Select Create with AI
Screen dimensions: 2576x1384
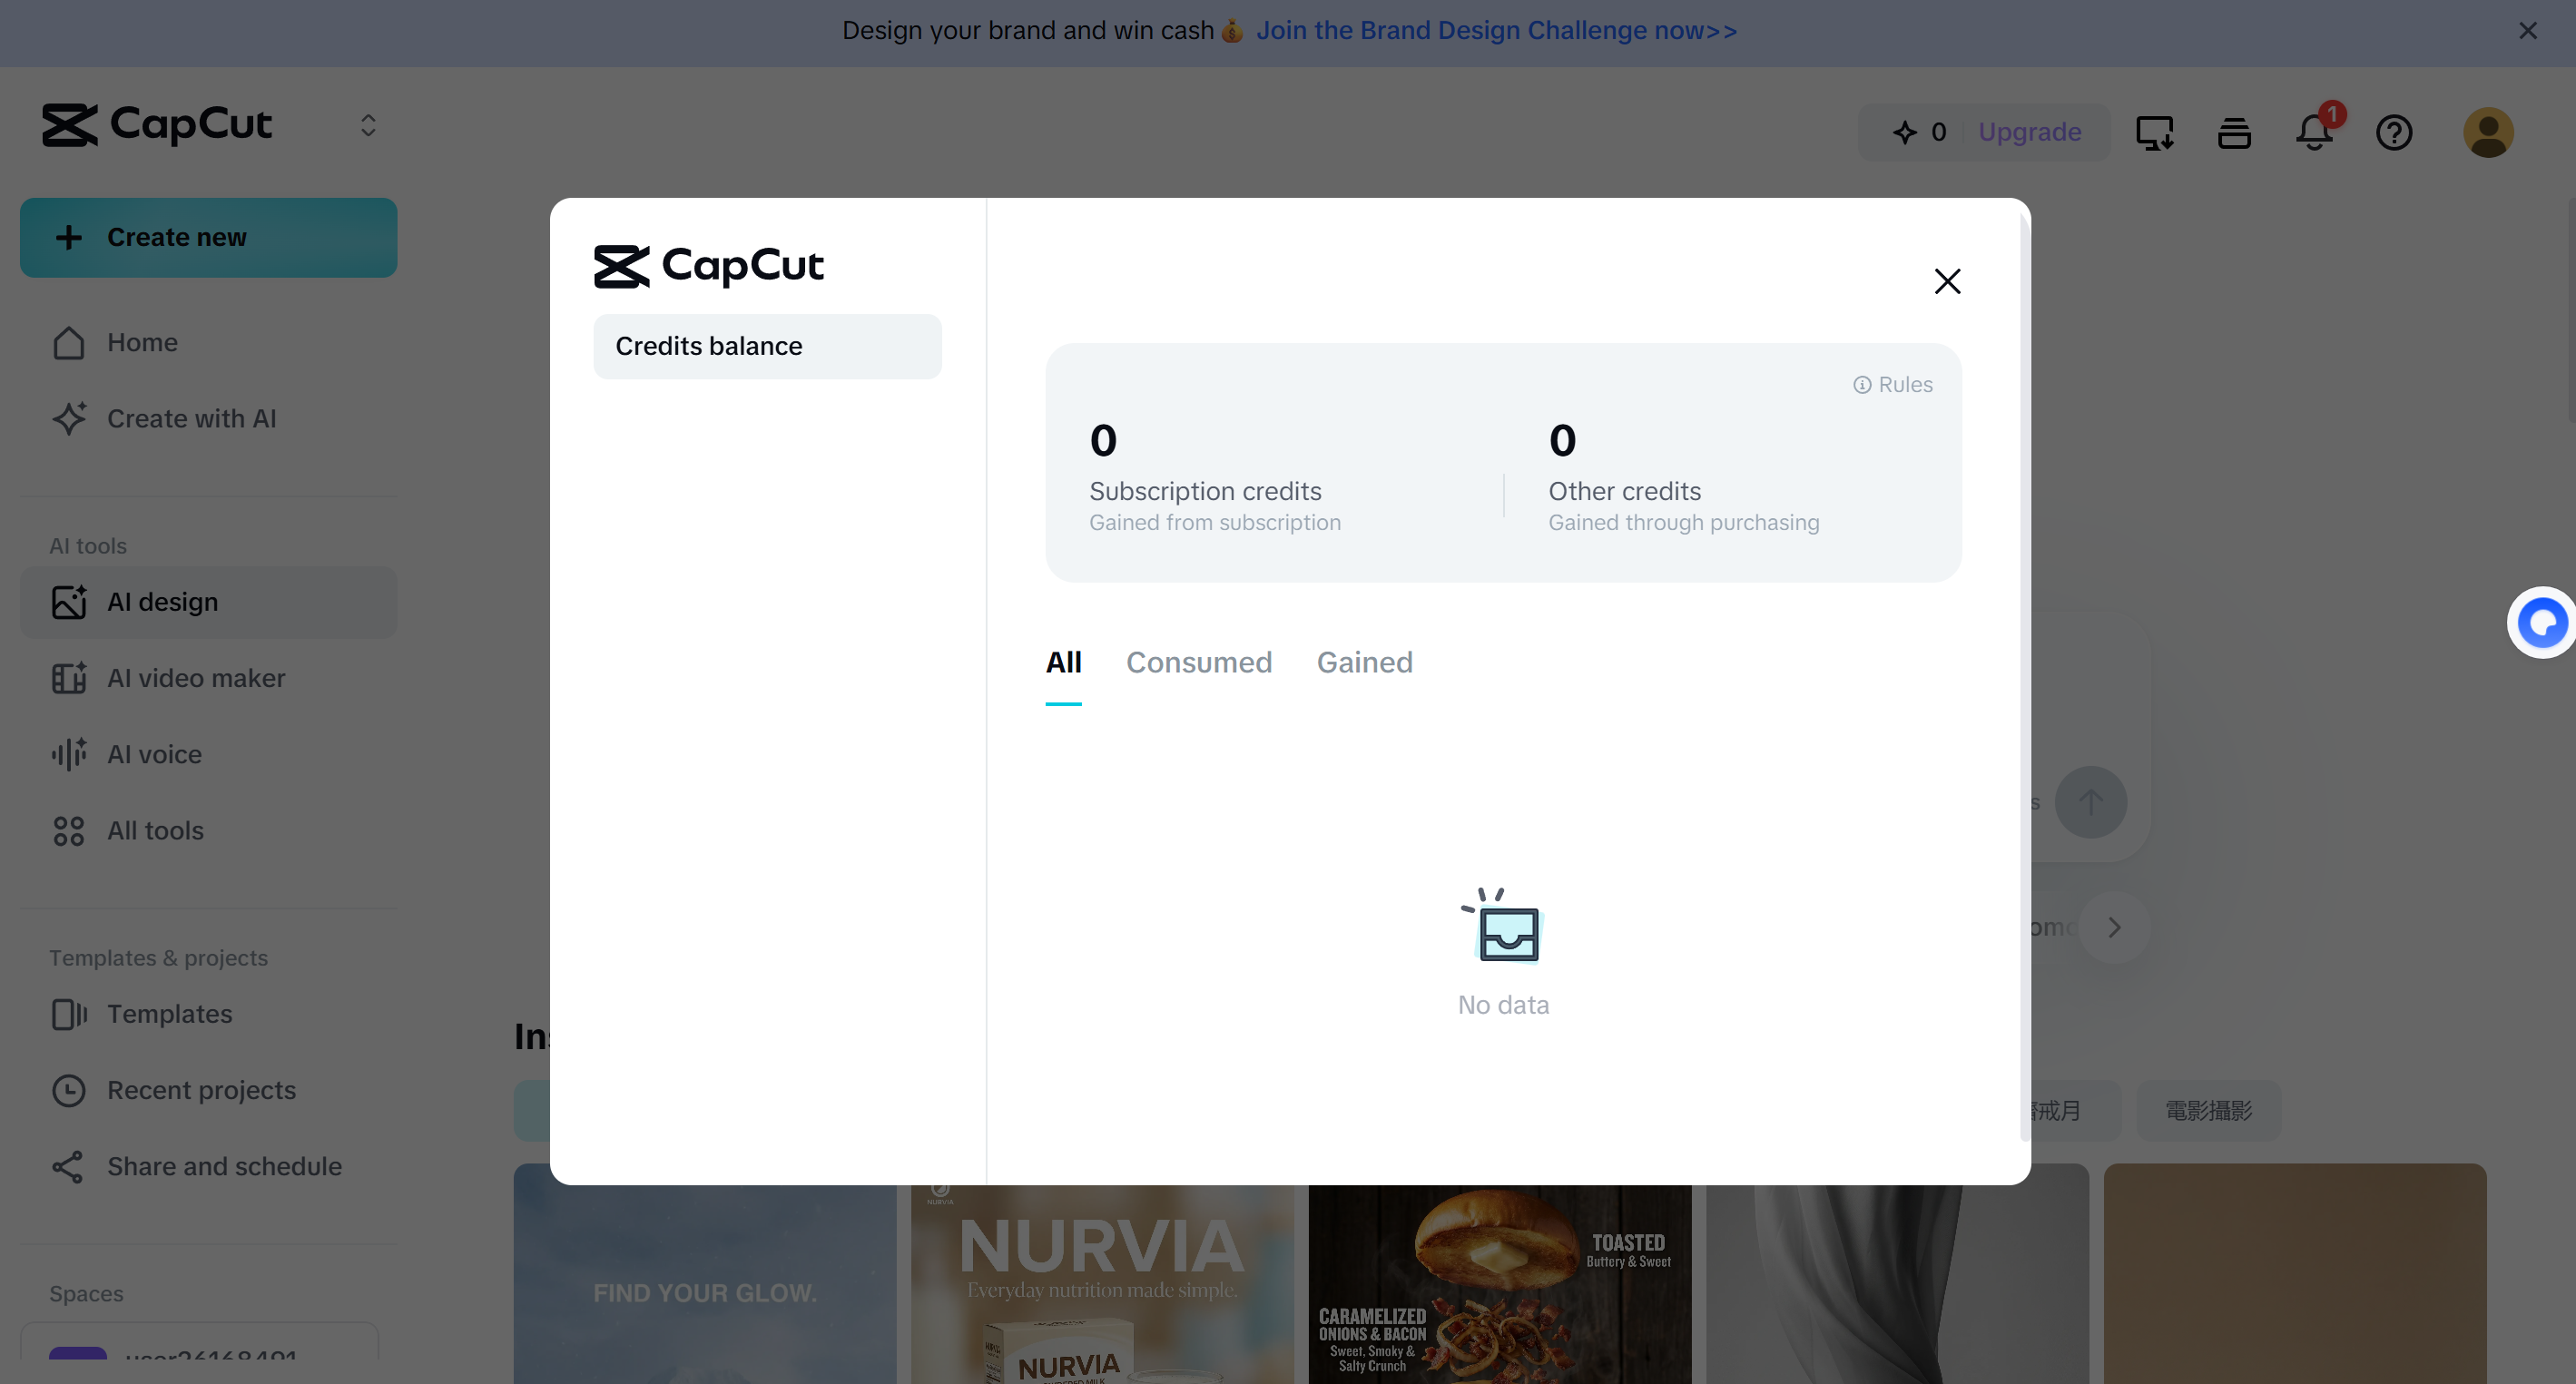point(191,419)
